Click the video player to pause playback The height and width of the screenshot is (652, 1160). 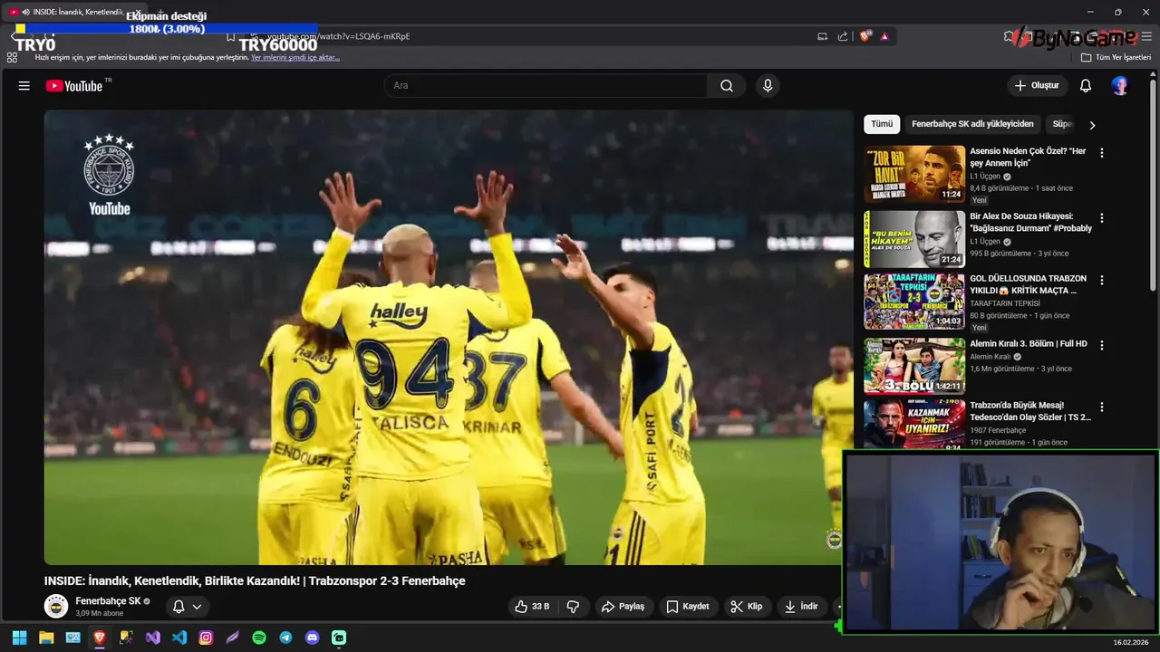coord(449,338)
